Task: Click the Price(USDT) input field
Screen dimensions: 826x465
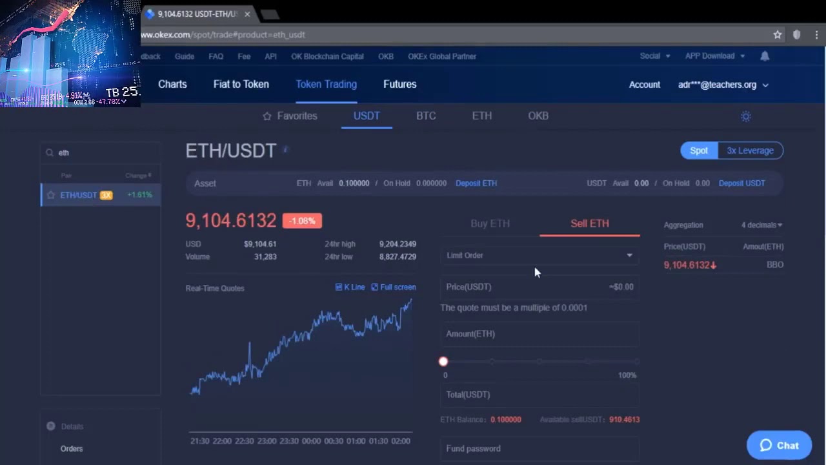Action: [x=539, y=287]
